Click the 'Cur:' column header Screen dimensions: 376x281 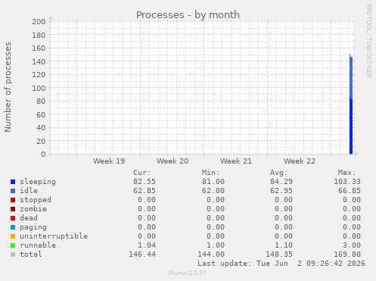pos(142,173)
